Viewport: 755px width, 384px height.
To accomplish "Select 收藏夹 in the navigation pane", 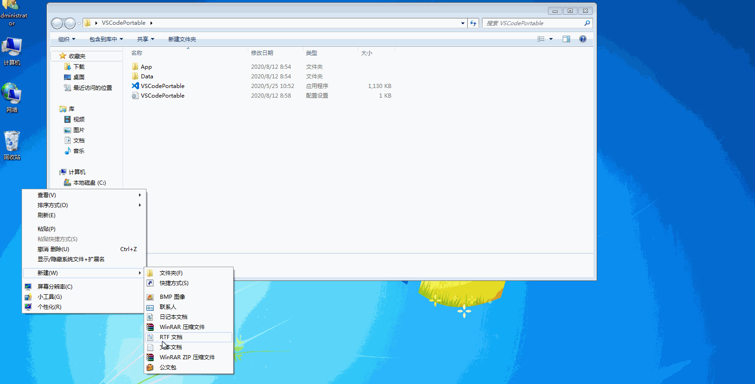I will pyautogui.click(x=77, y=56).
